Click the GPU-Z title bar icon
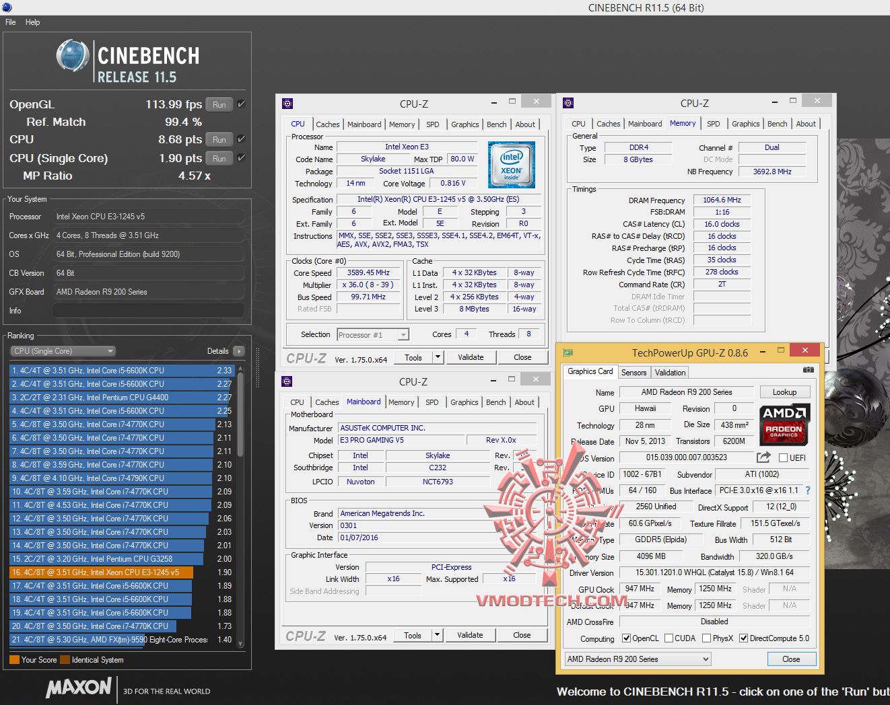 coord(568,352)
